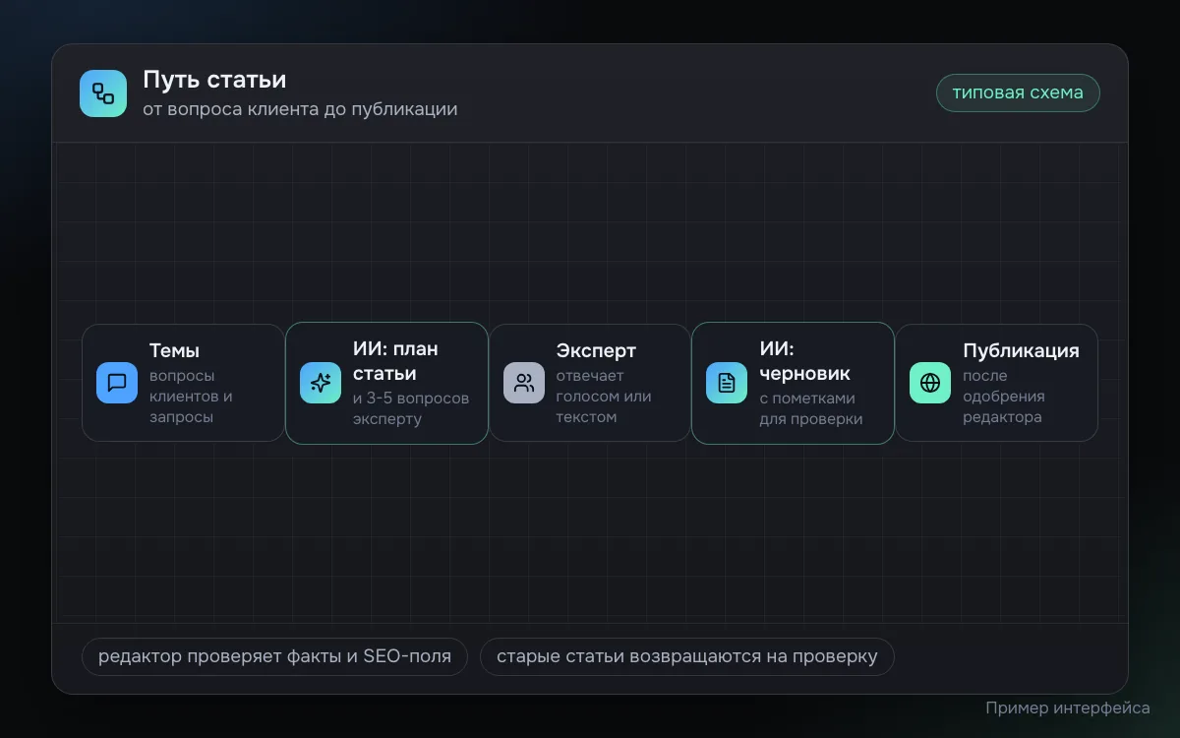
Task: Click the sparkle icon in ИИ: план статьи card
Action: click(321, 383)
